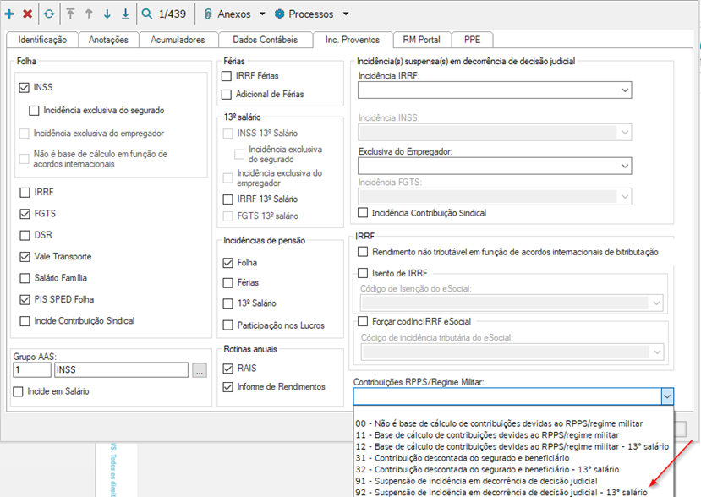This screenshot has width=701, height=497.
Task: Toggle the RAIS checkbox
Action: [x=227, y=369]
